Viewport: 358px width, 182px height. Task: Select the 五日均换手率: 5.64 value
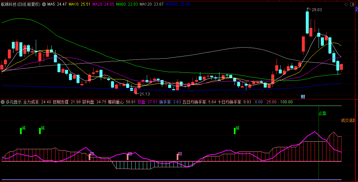[x=199, y=102]
